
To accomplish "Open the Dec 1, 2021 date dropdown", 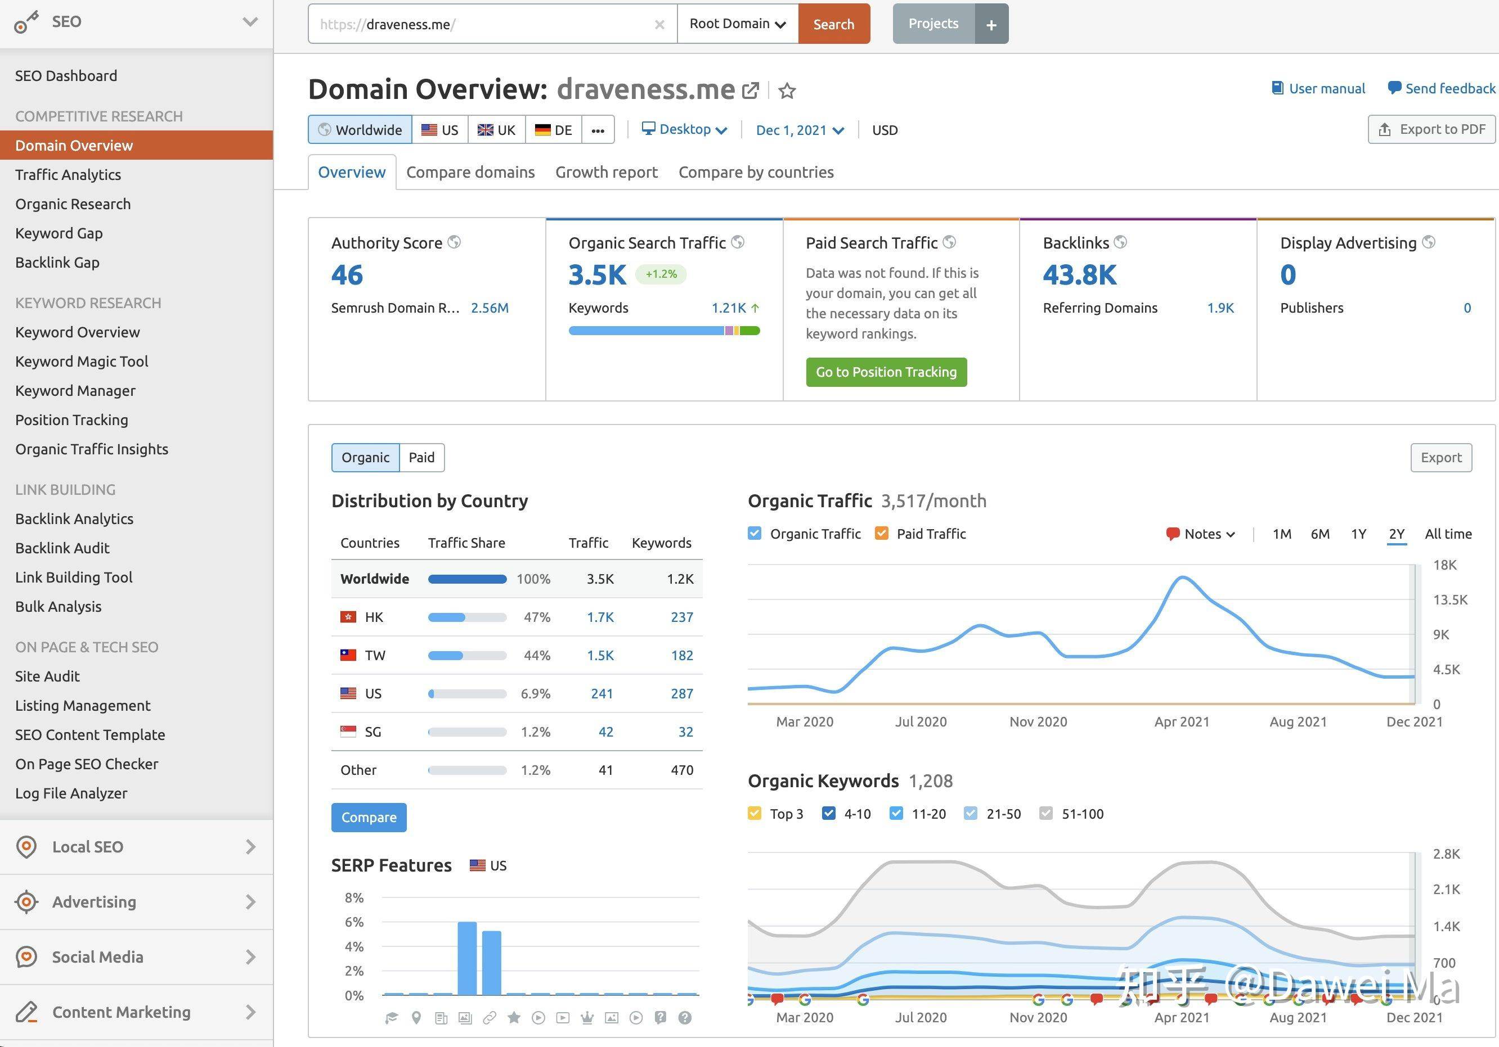I will [x=800, y=130].
